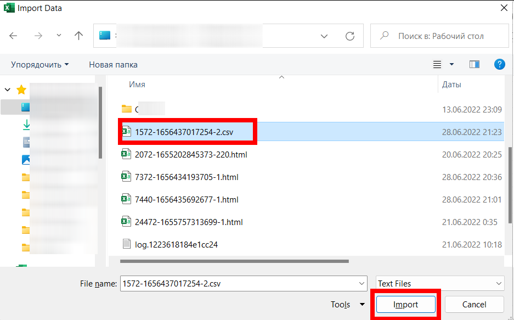
Task: Select the file 24472-1655757313699-1.html
Action: (x=189, y=222)
